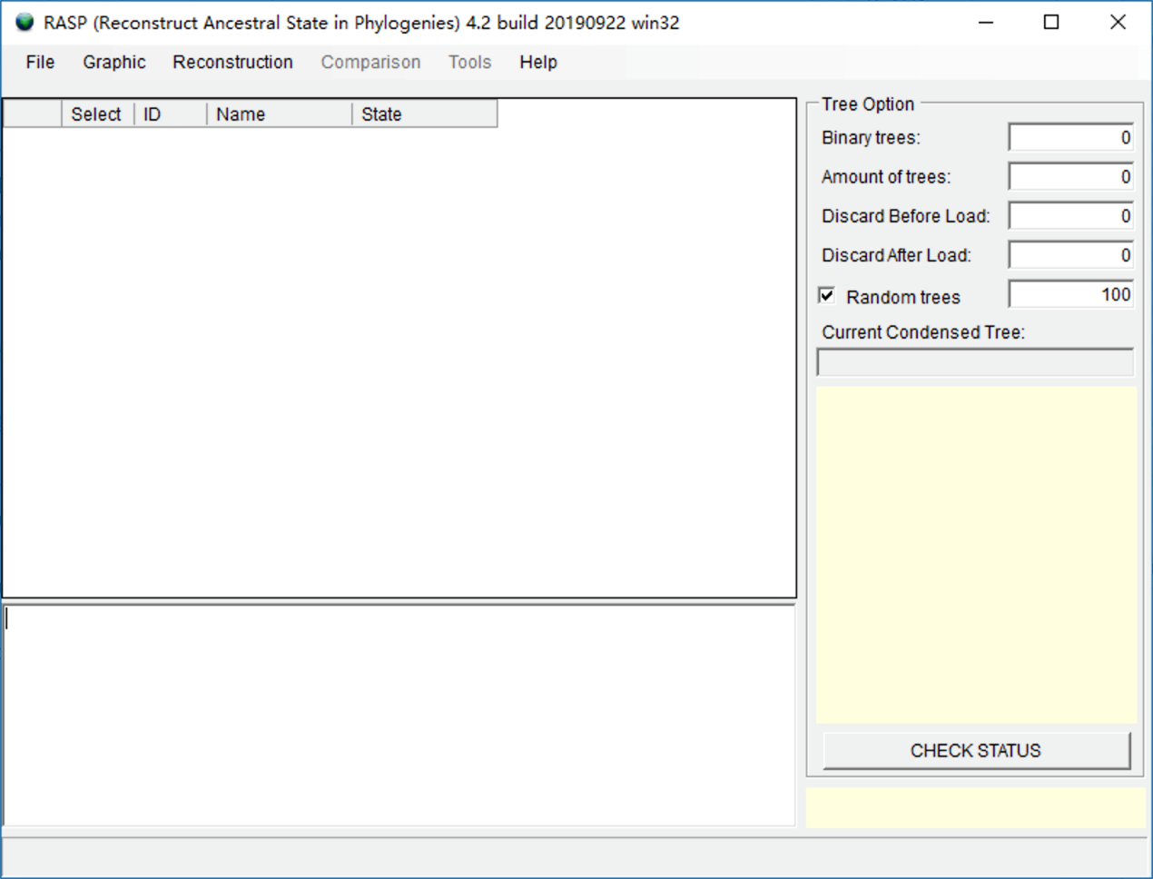Click the Amount of trees field
The height and width of the screenshot is (879, 1153).
(x=1070, y=176)
